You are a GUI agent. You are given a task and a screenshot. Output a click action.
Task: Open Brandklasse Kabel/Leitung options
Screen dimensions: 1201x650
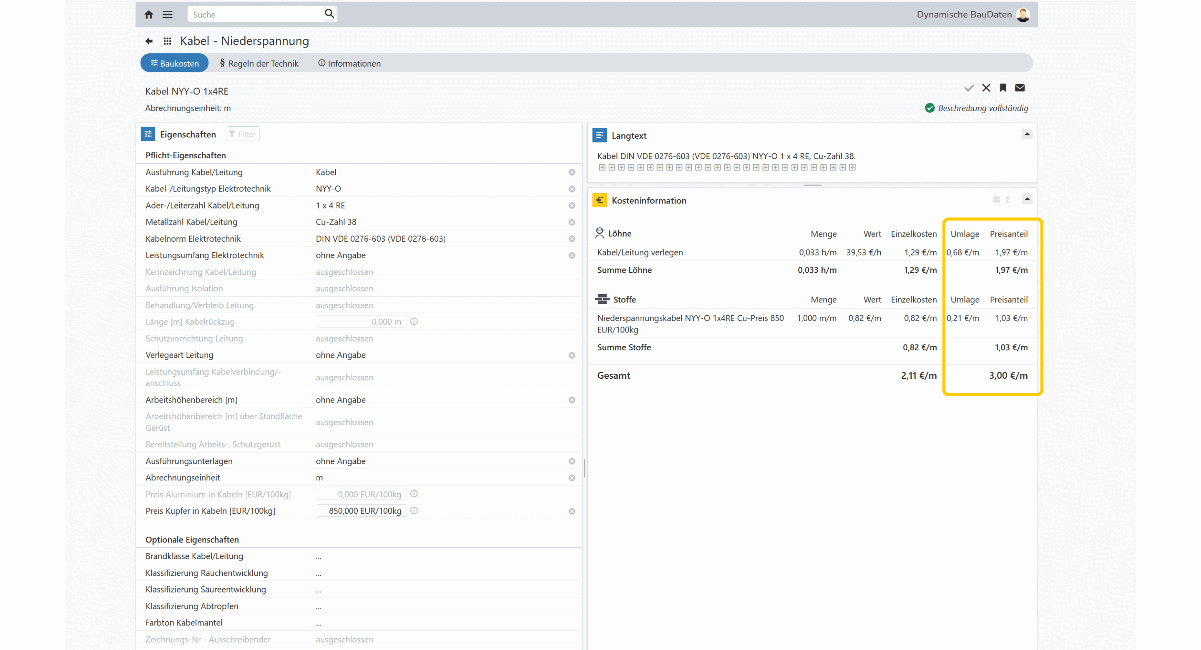(319, 556)
